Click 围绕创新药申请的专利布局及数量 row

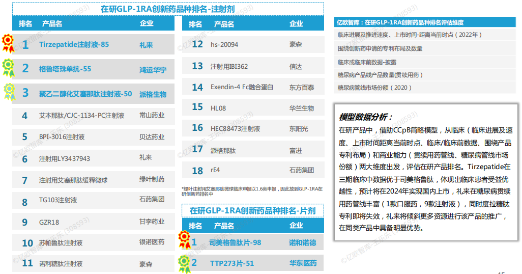coord(425,49)
